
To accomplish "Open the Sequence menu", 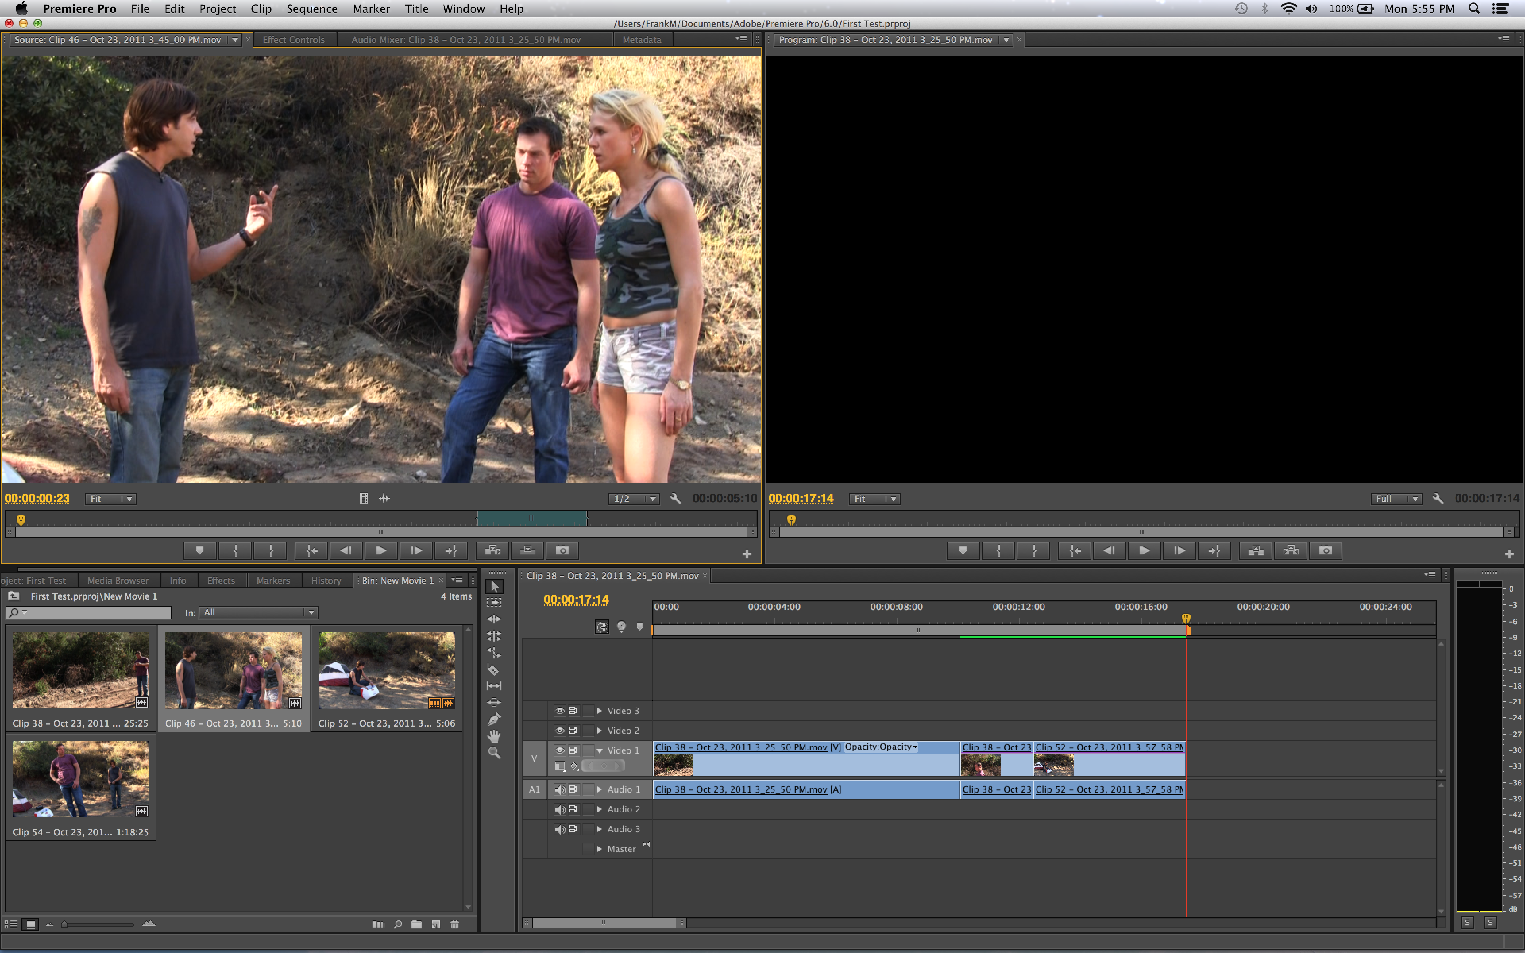I will 311,9.
